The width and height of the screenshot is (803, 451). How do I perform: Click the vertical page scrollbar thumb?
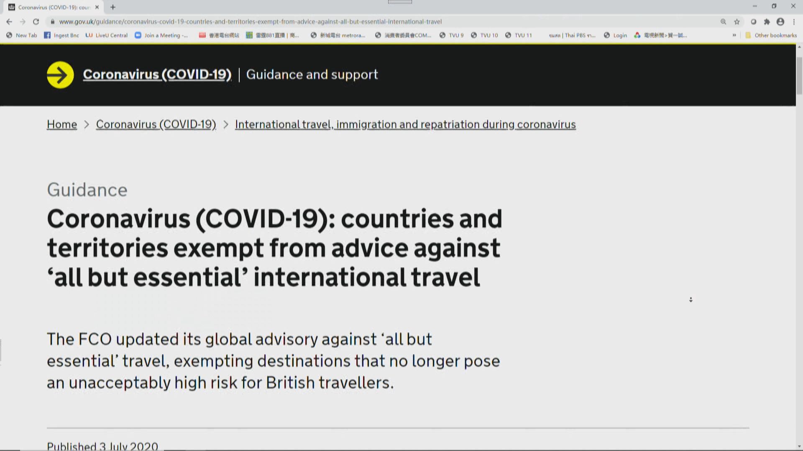(799, 75)
